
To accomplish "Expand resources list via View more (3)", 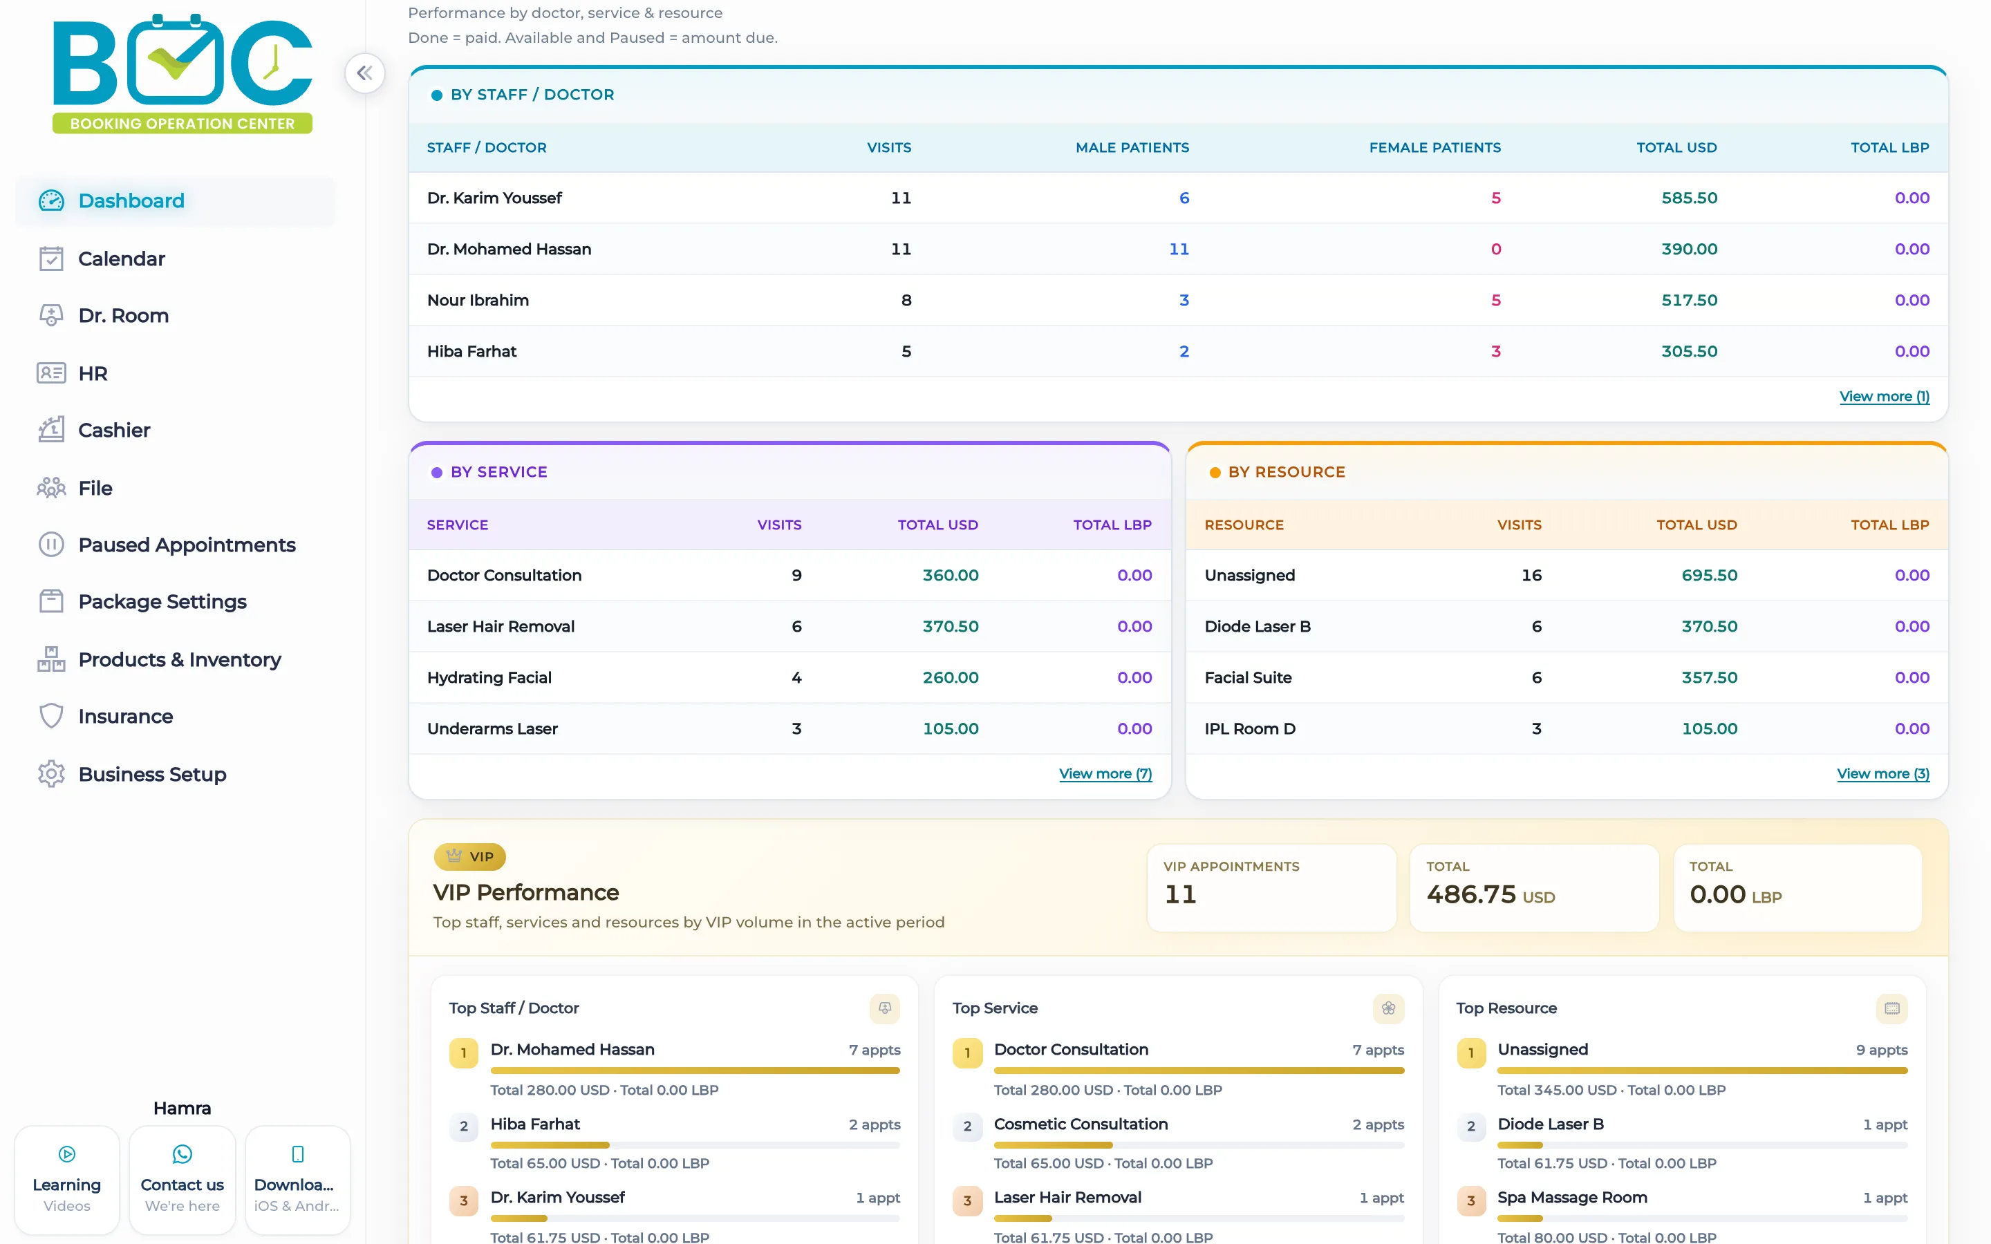I will 1882,773.
